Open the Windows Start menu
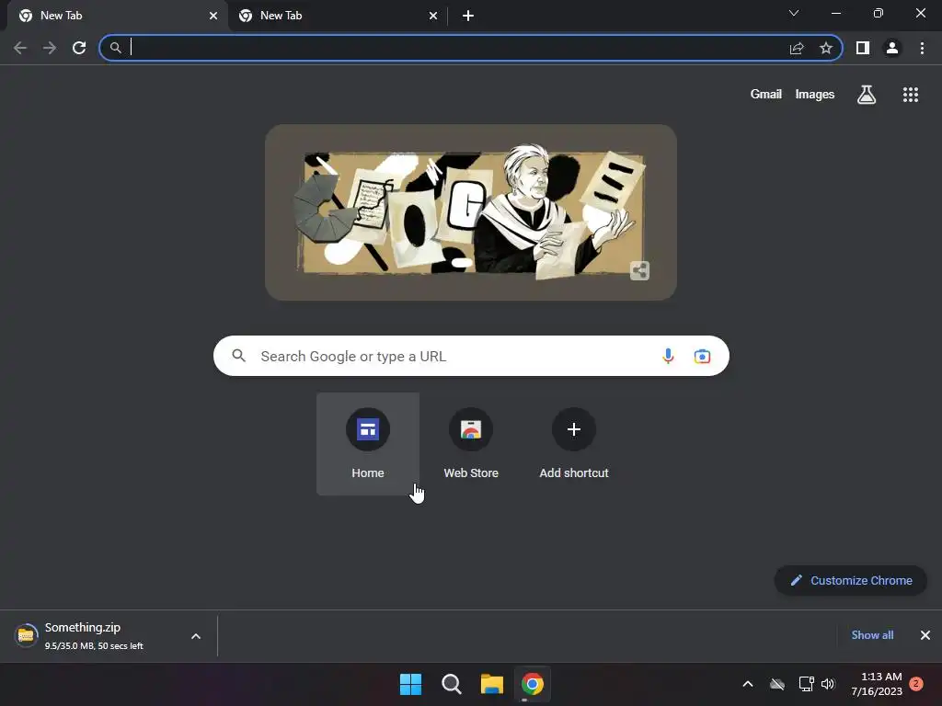 pos(411,684)
